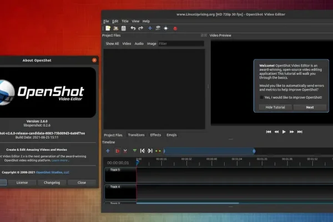Open the Help menu
The height and width of the screenshot is (222, 333).
coord(146,21)
